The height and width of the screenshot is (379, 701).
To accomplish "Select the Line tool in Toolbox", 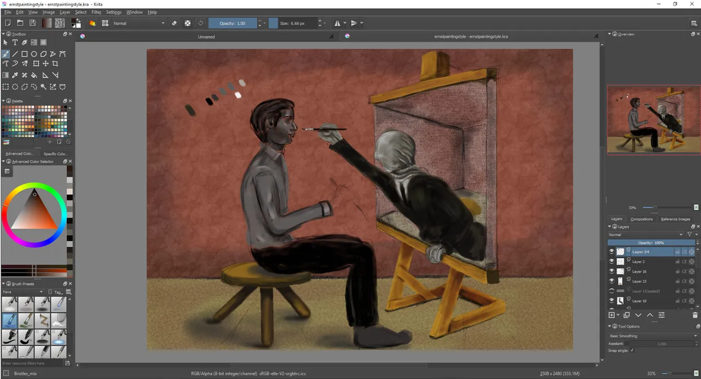I will pyautogui.click(x=15, y=54).
